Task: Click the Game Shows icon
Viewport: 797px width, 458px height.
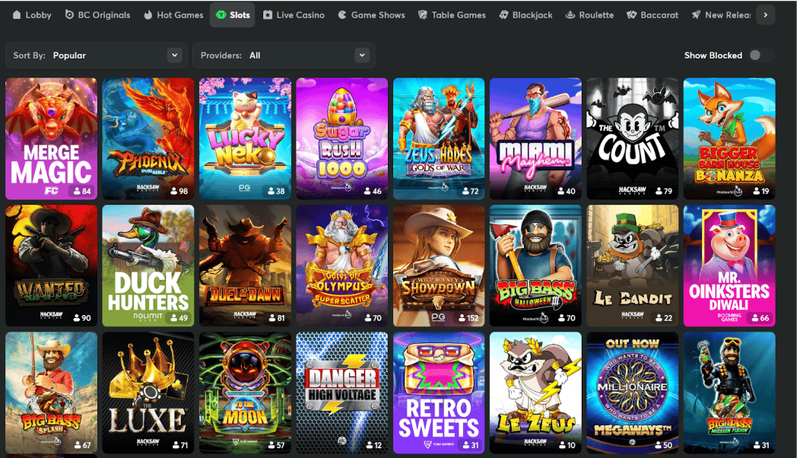Action: (342, 14)
